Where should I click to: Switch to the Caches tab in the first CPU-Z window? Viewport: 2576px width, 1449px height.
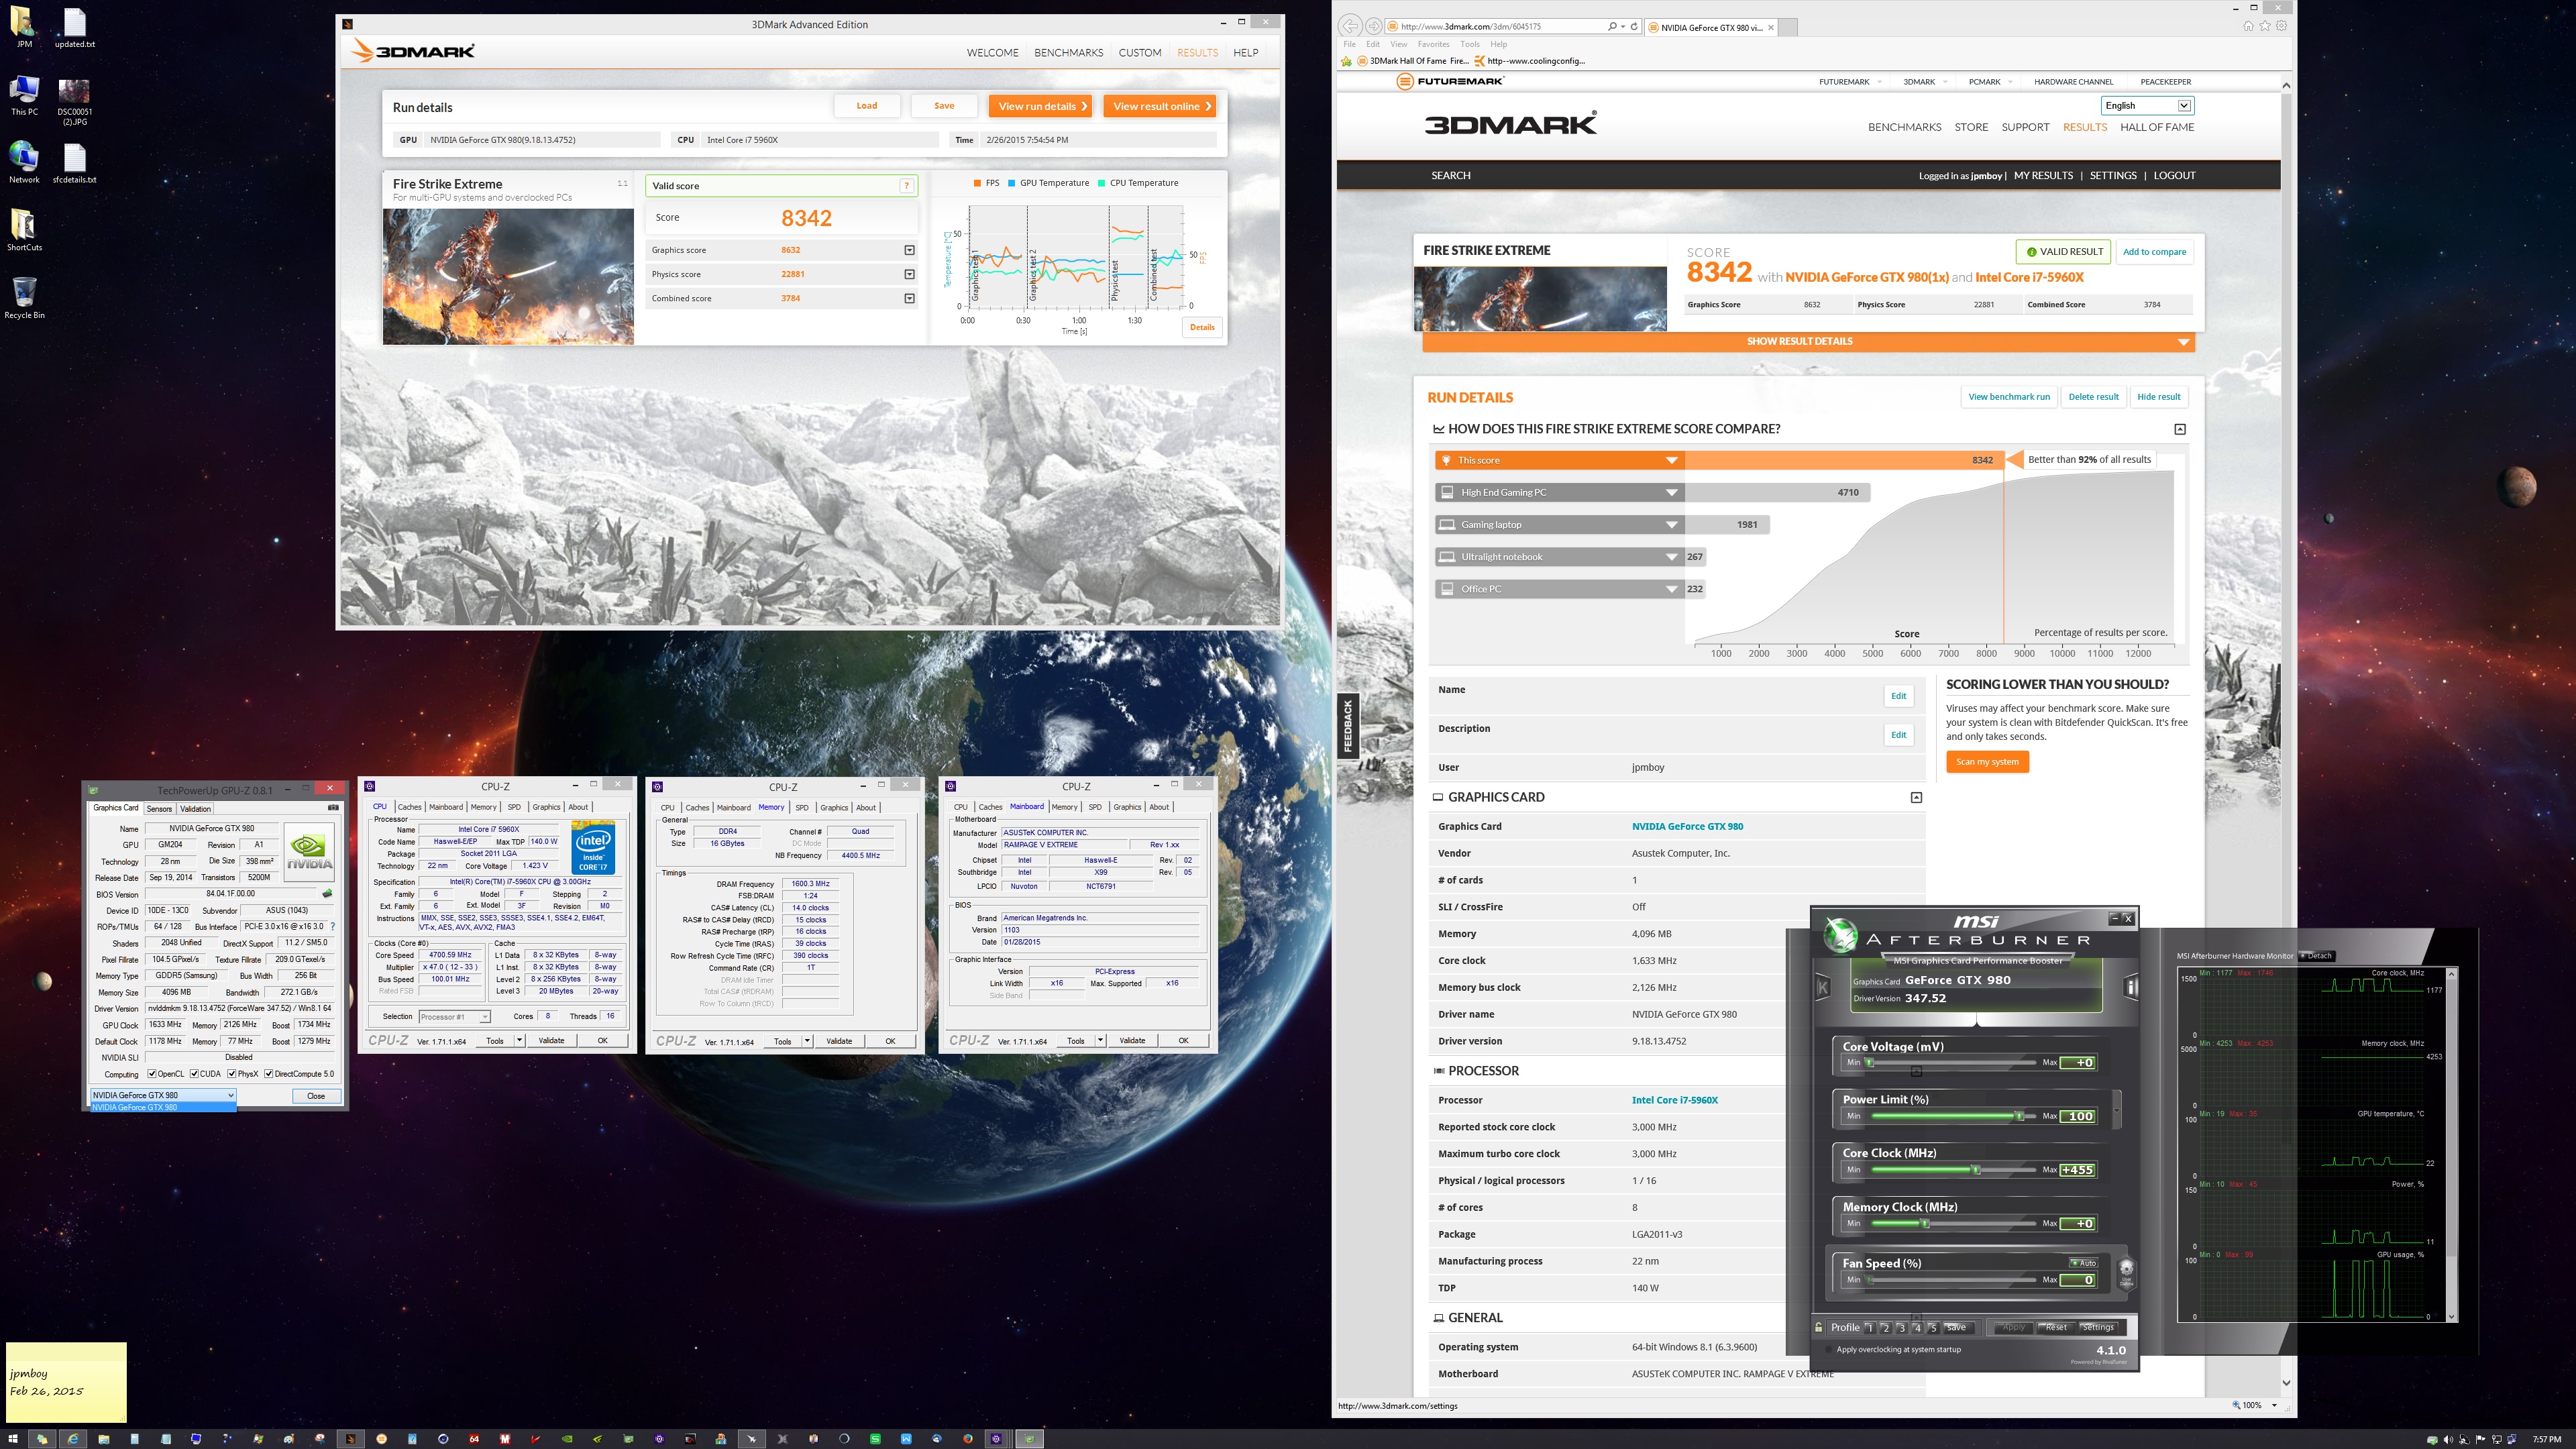(409, 807)
